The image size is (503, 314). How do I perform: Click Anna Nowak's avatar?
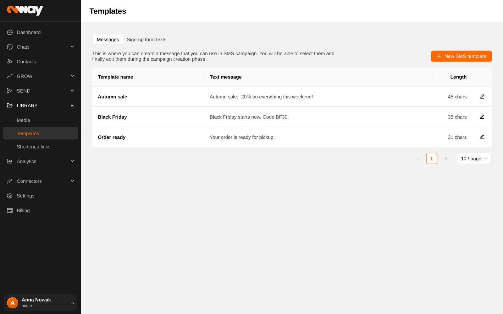tap(13, 303)
